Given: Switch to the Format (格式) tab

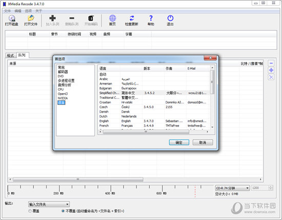Looking at the screenshot, I should pyautogui.click(x=10, y=55).
